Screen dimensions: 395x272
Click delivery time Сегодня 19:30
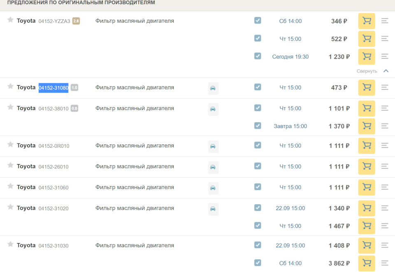pos(290,57)
